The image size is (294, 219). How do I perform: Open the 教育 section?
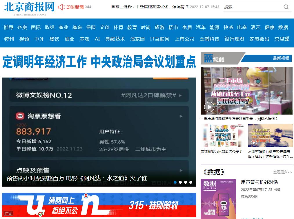coord(132,27)
